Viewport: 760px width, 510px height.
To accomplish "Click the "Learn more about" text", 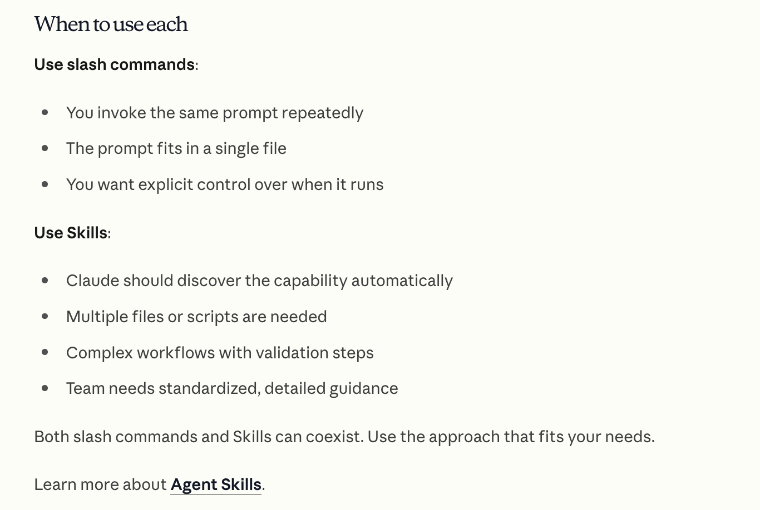I will point(100,484).
